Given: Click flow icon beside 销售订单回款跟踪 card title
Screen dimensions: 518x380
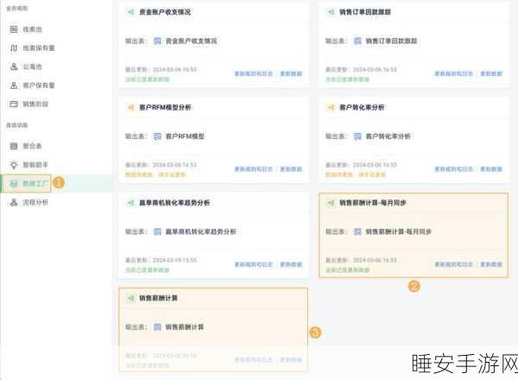Looking at the screenshot, I should tap(331, 12).
